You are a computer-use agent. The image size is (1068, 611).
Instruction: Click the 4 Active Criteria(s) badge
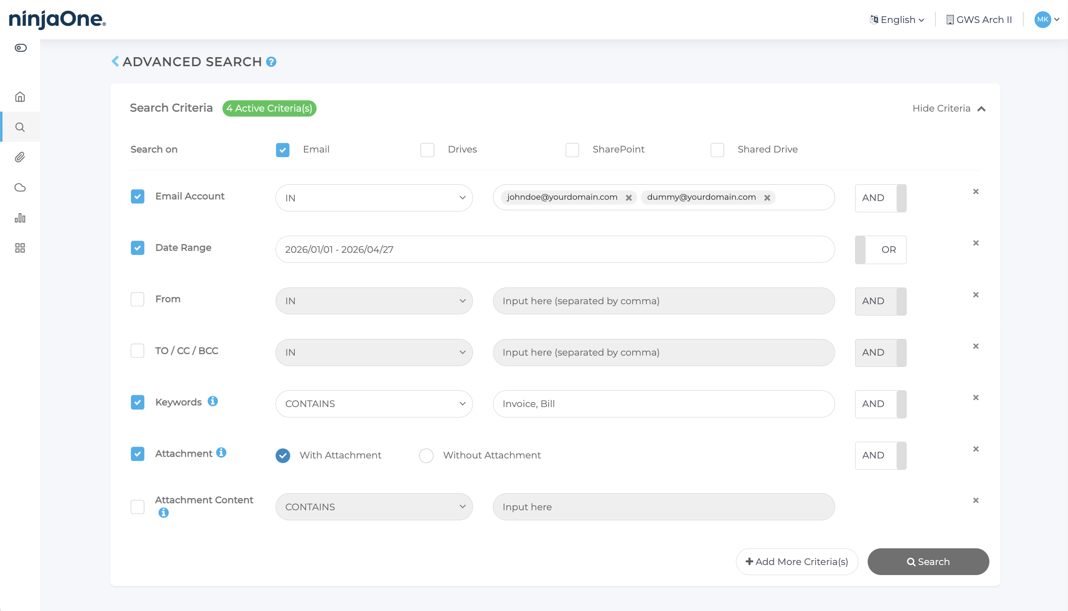click(269, 108)
